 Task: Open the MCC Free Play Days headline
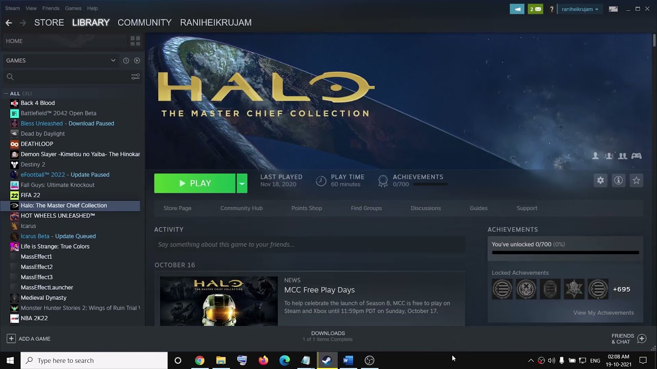319,290
